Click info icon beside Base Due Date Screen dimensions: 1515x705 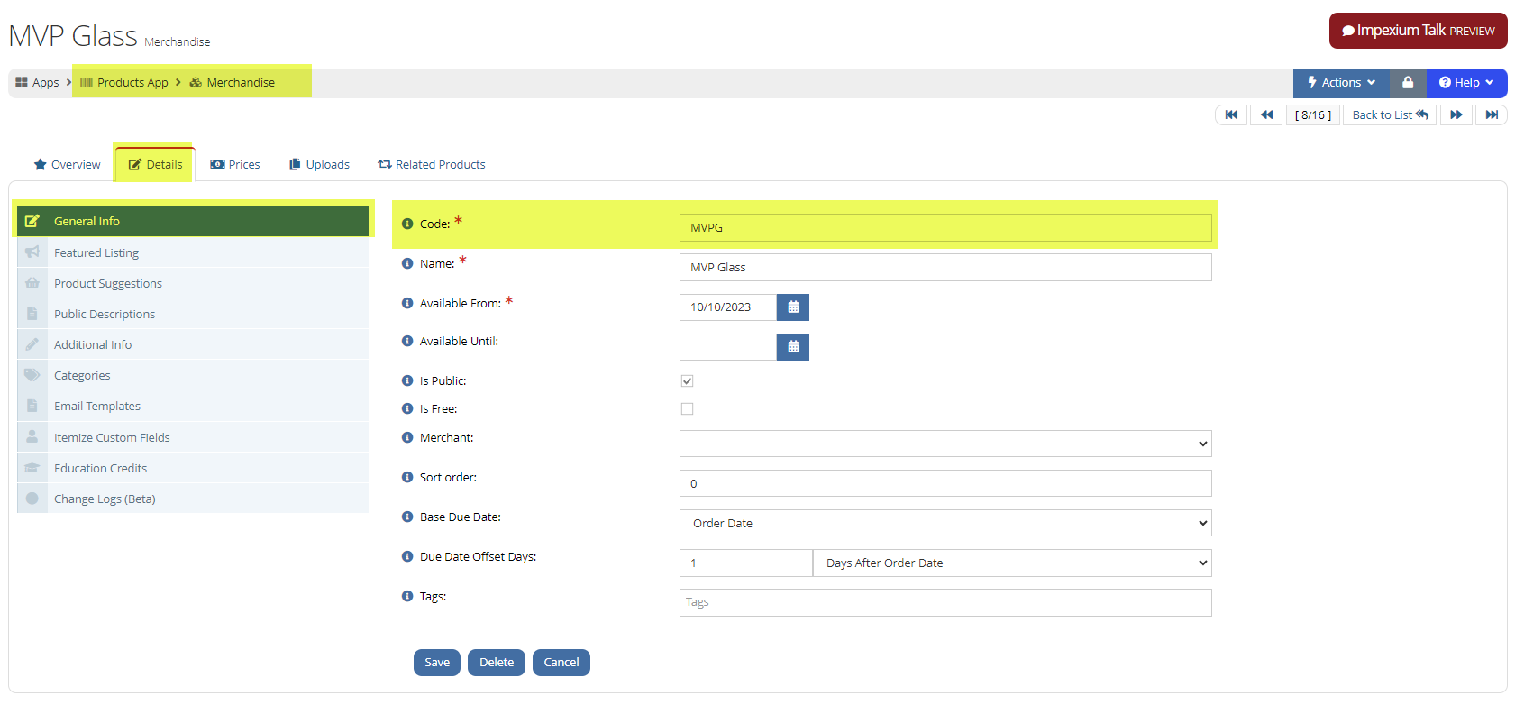click(407, 517)
